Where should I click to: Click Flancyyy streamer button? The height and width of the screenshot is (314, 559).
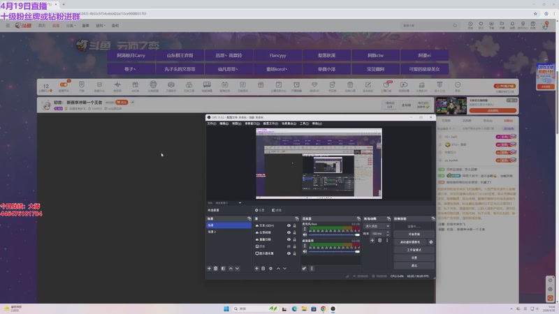[x=277, y=56]
